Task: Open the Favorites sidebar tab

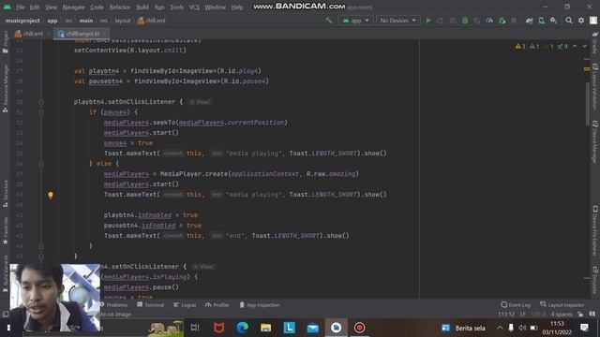Action: [5, 231]
